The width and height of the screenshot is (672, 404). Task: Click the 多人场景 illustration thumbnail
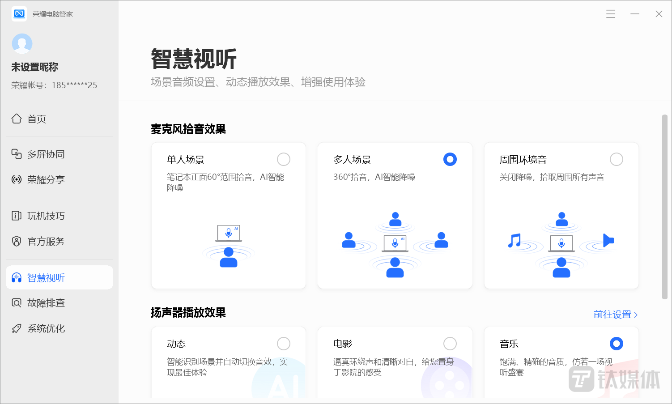395,244
